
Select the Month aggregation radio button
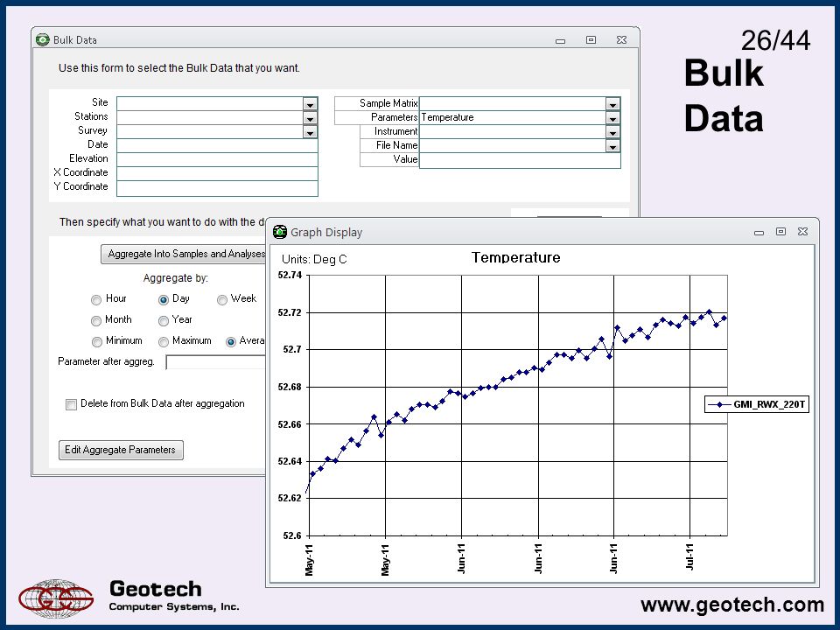[96, 321]
